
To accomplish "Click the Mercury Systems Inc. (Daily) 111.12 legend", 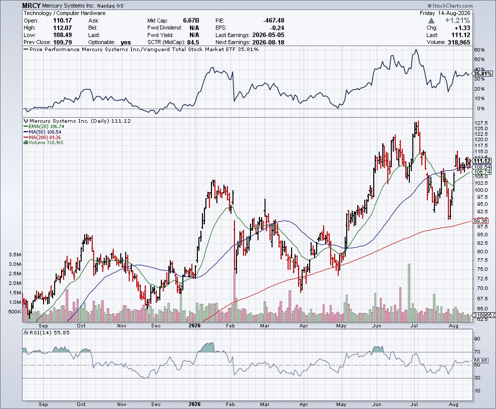I will click(80, 121).
